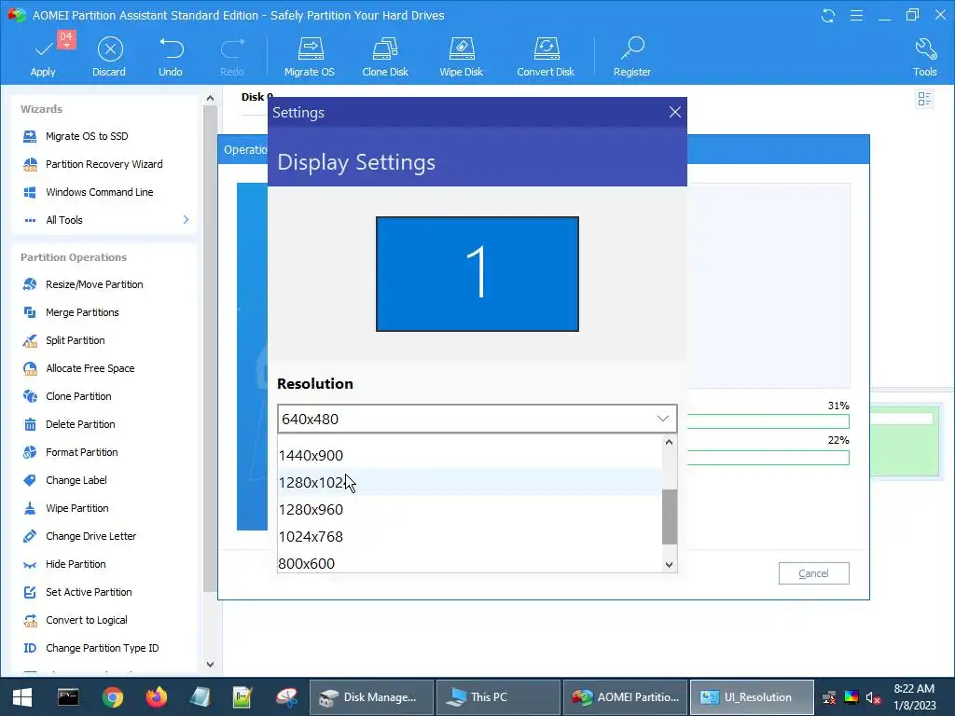The height and width of the screenshot is (716, 955).
Task: Undo the last operation
Action: coord(171,56)
